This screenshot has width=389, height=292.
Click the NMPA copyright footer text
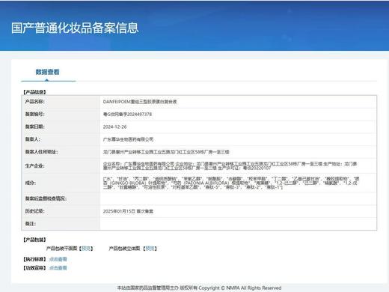pos(199,288)
